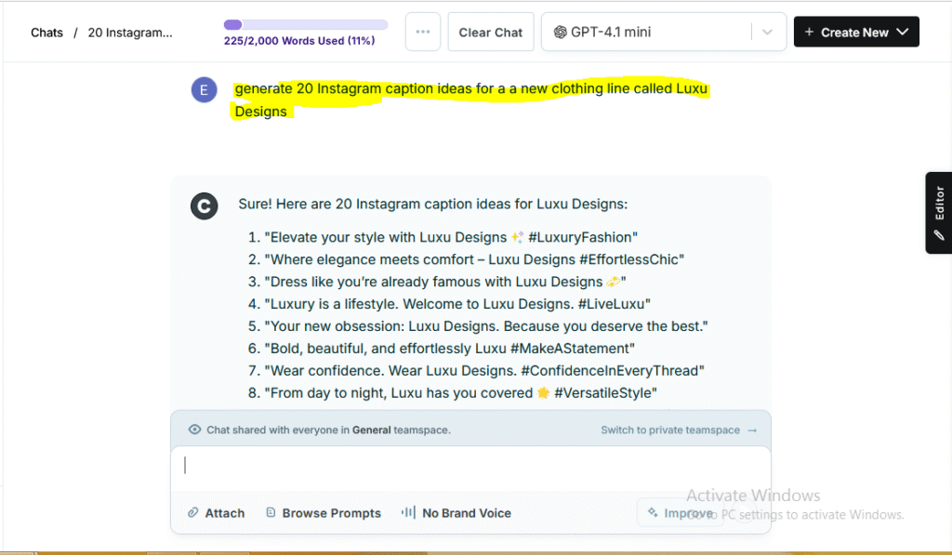Click caption 3 'Dress like you're already famous'
This screenshot has width=952, height=555.
pos(445,283)
